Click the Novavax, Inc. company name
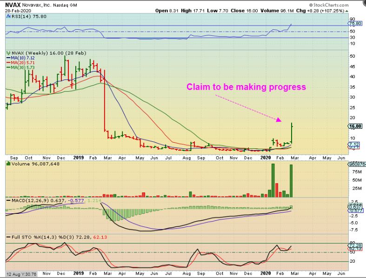366x278 pixels. point(36,5)
